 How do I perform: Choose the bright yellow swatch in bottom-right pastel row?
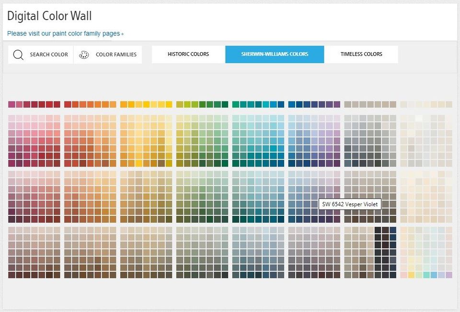411,275
